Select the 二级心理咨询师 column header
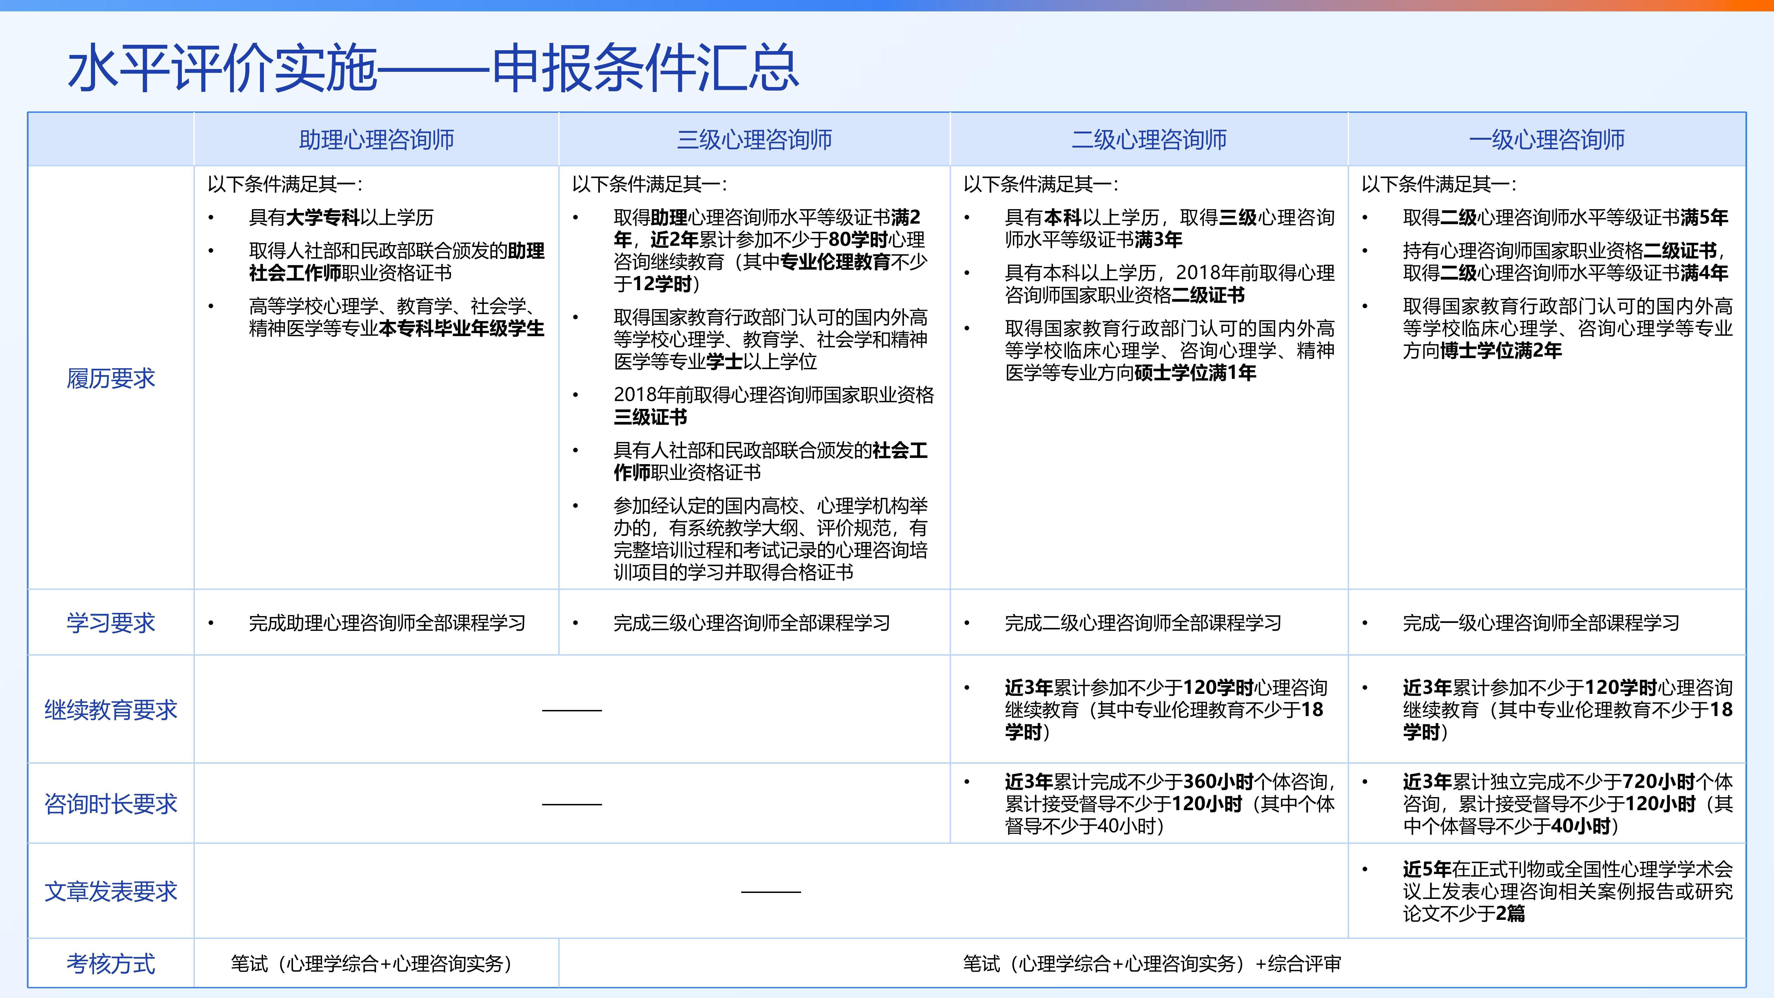Viewport: 1774px width, 998px height. tap(1149, 140)
